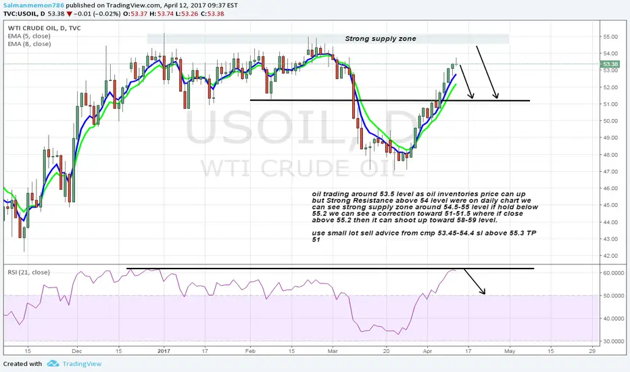630x372 pixels.
Task: Click the 'oil trading around 53.5 level' paragraph
Action: point(425,207)
